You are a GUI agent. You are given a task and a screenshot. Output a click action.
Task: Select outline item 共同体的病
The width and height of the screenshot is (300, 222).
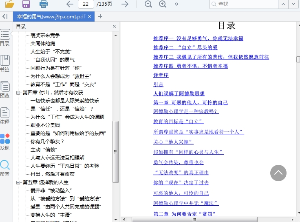pyautogui.click(x=43, y=44)
